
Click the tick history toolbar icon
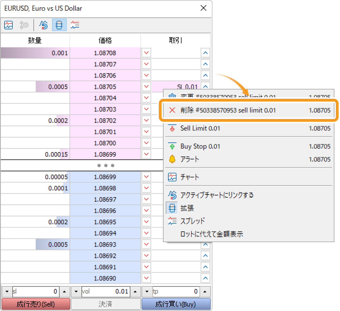point(24,25)
